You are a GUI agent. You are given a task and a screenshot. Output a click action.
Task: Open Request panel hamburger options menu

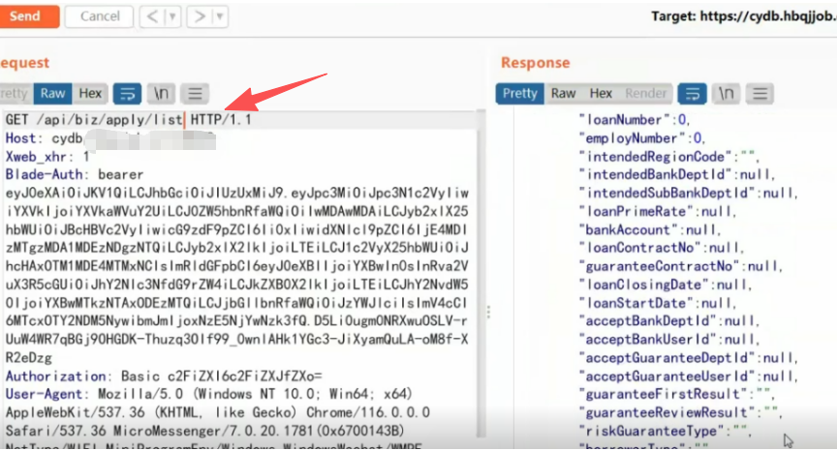point(196,94)
